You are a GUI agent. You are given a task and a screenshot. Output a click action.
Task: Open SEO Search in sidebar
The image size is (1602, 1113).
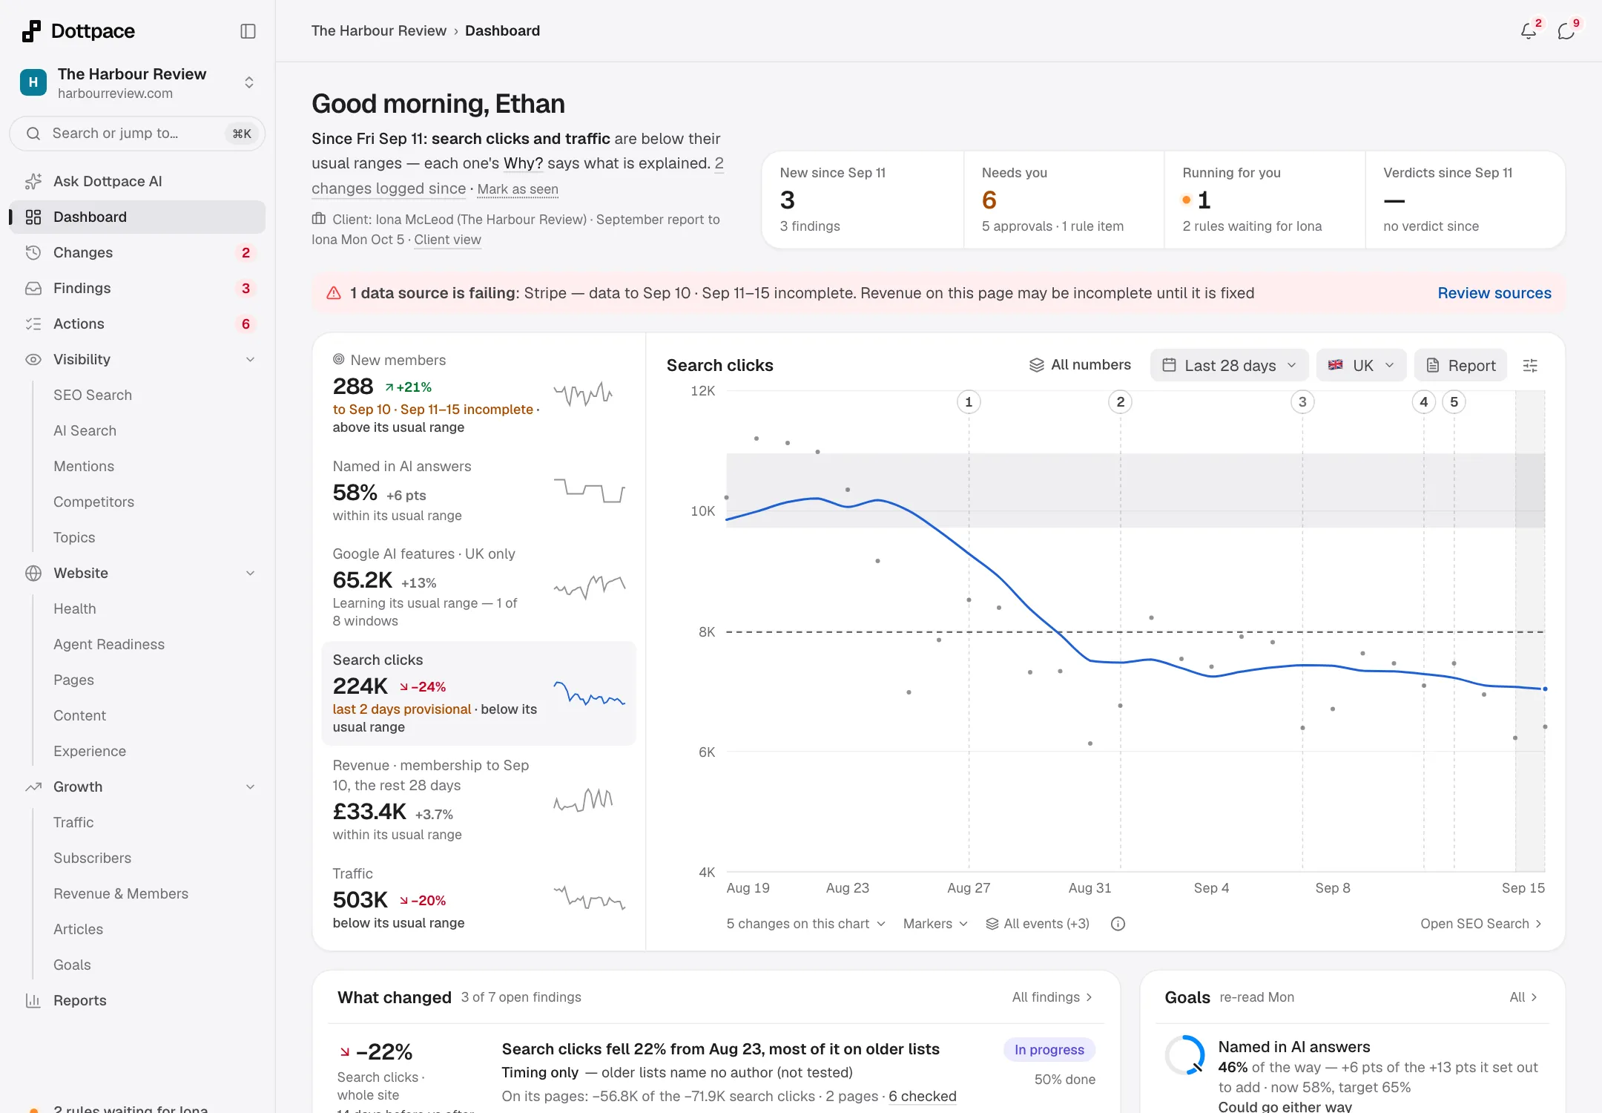point(93,395)
